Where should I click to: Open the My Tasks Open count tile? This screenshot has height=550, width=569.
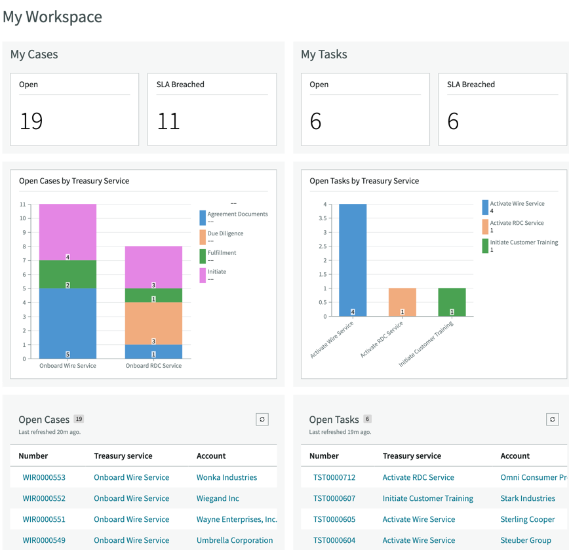tap(365, 109)
